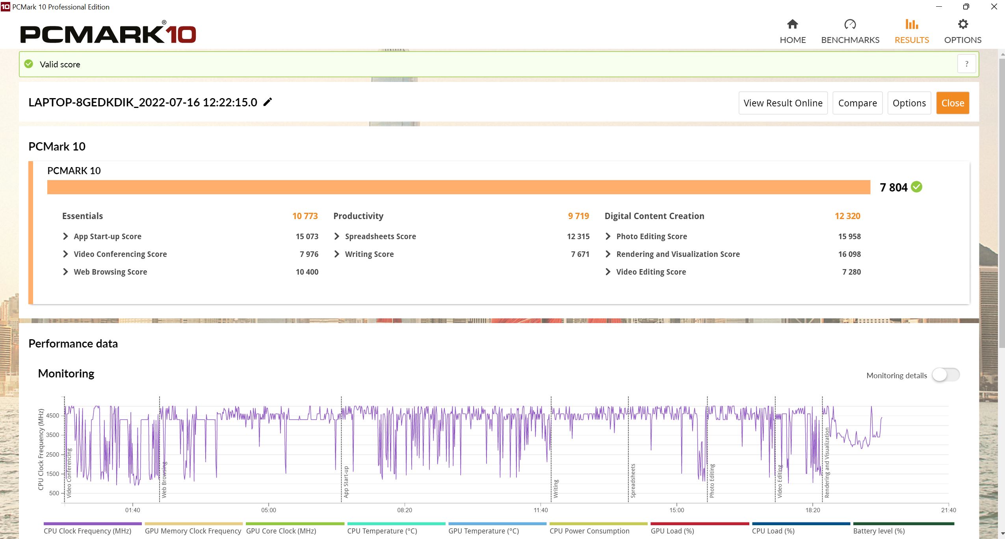The image size is (1005, 539).
Task: Click the result Options button
Action: click(909, 103)
